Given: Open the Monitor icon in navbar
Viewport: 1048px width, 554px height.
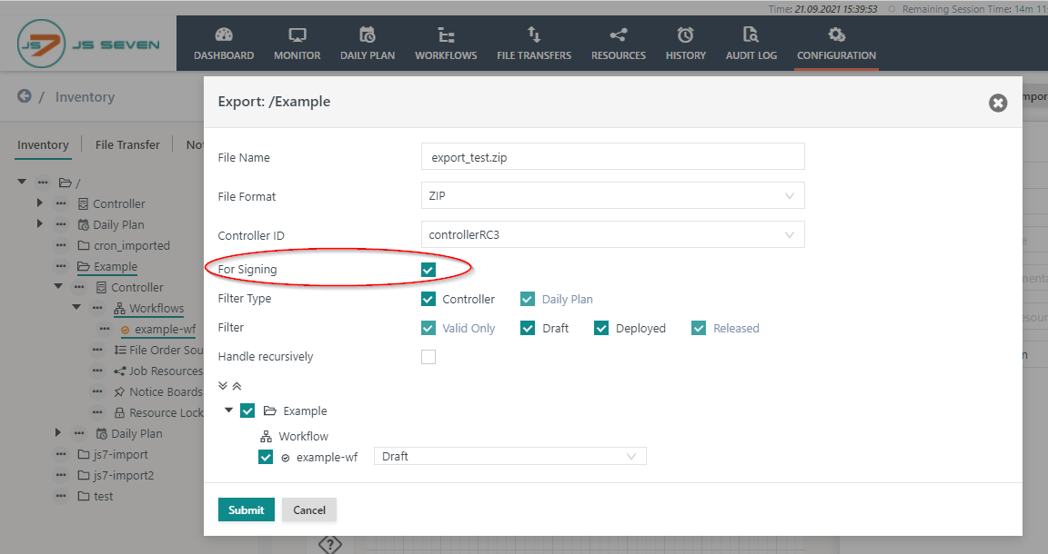Looking at the screenshot, I should pos(297,35).
